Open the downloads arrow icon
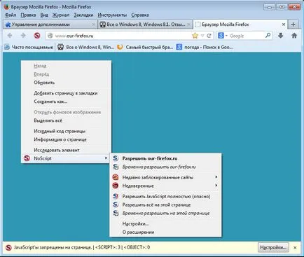 [281, 36]
